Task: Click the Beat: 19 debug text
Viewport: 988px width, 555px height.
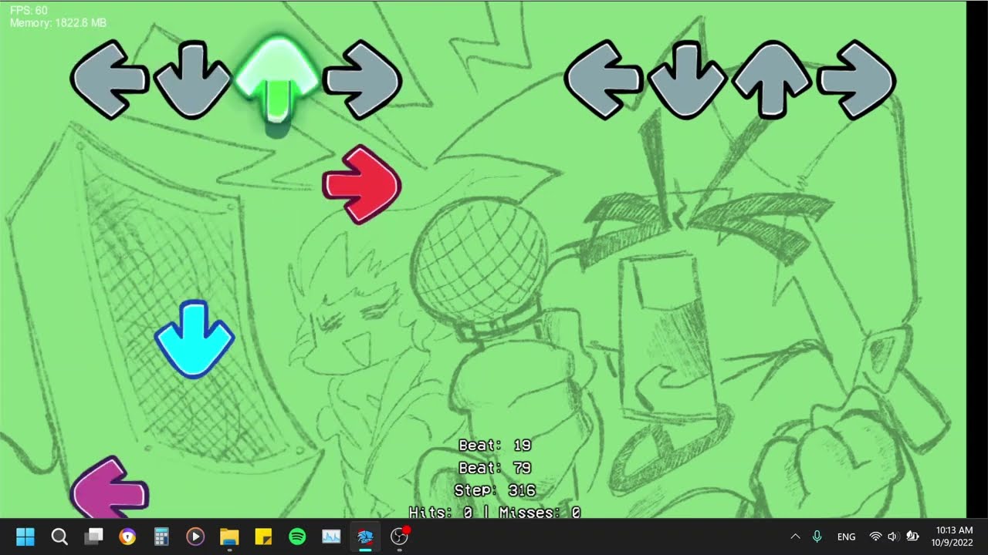Action: point(495,445)
